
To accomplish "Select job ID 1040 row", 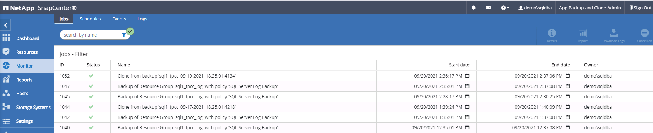I will [x=354, y=127].
